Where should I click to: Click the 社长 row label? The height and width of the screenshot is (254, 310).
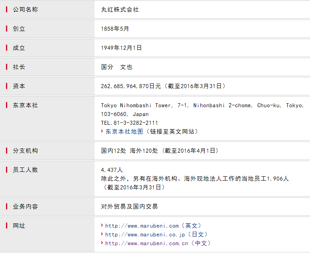(x=19, y=67)
